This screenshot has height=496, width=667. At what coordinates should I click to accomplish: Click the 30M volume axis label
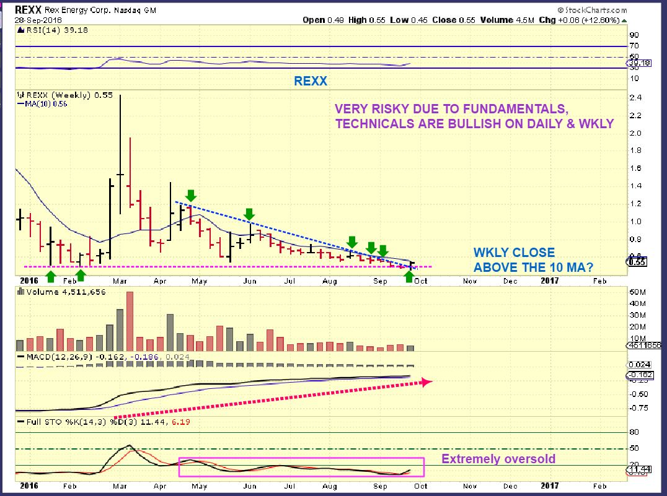[x=638, y=315]
